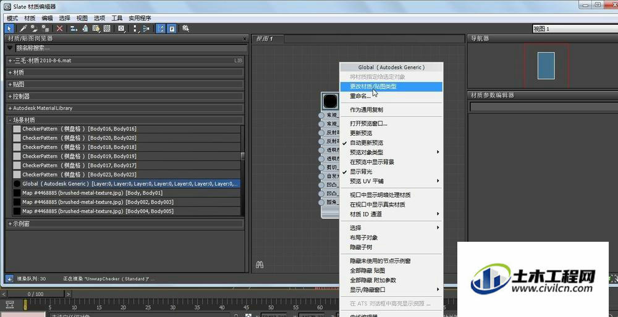Click the previous frame arrow on time slider
The image size is (618, 317).
click(x=4, y=294)
